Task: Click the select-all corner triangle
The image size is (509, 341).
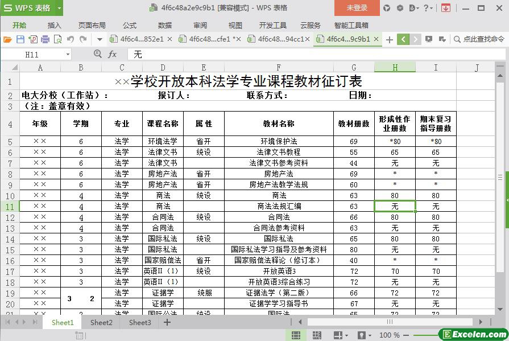Action: 15,68
